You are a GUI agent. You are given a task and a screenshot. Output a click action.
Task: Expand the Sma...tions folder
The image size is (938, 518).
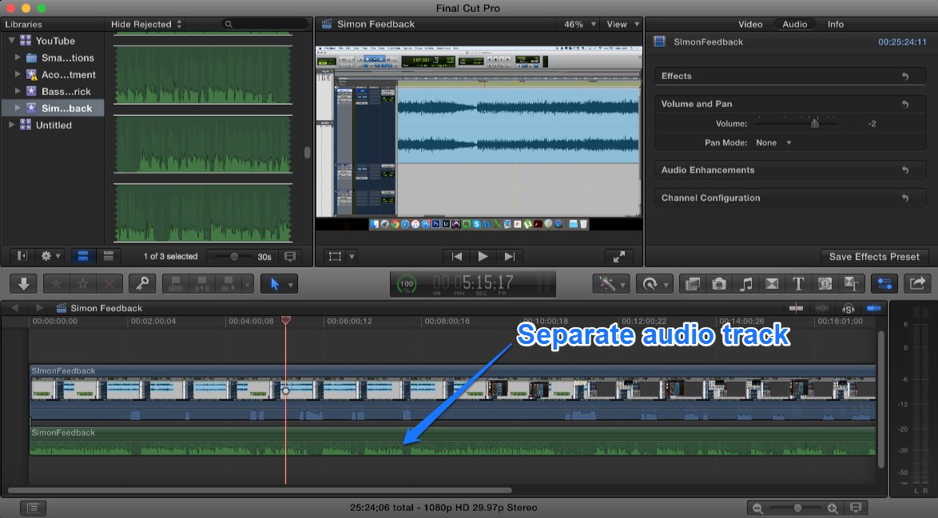pyautogui.click(x=18, y=57)
